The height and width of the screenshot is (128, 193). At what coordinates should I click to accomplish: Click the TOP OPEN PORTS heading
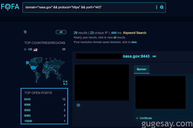point(38,93)
